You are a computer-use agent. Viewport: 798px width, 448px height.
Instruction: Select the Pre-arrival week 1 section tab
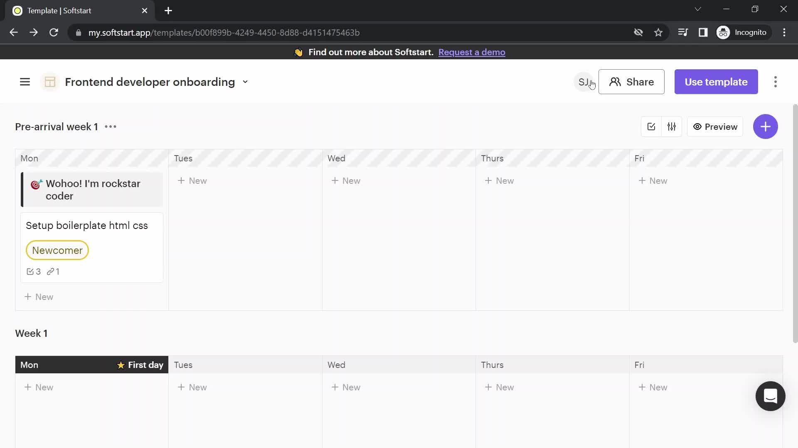click(57, 127)
